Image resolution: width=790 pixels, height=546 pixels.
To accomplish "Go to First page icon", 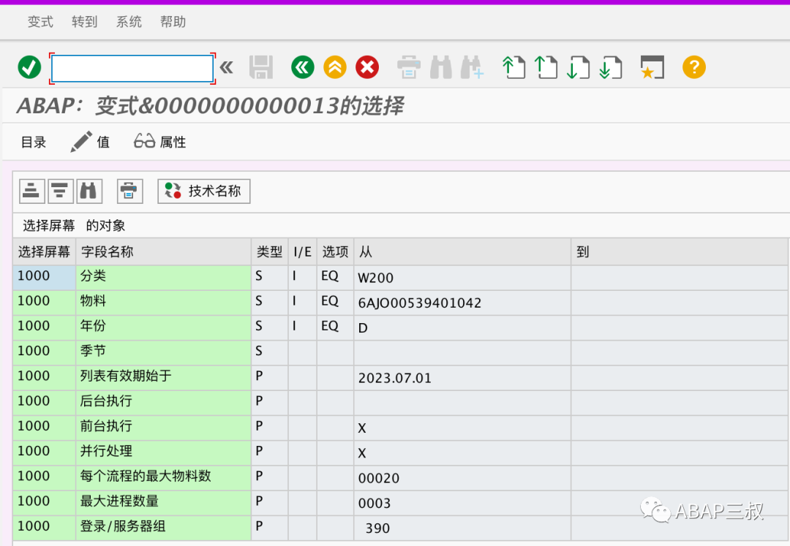I will [513, 67].
